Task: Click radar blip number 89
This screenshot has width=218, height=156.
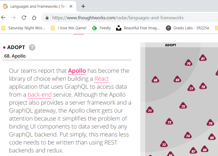Action: click(x=212, y=138)
